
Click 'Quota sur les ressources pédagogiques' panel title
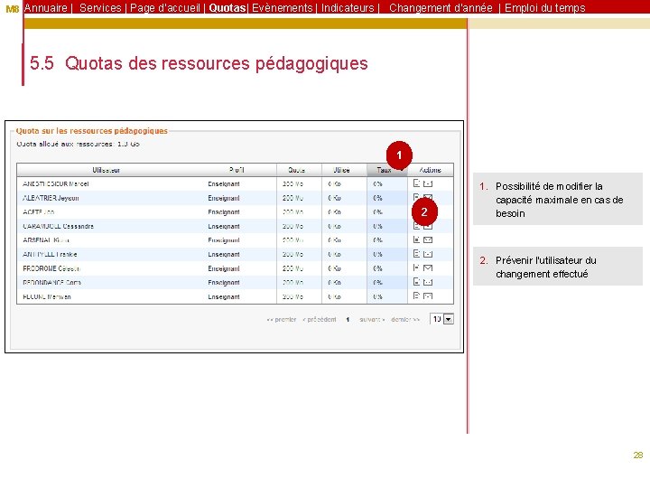click(91, 131)
